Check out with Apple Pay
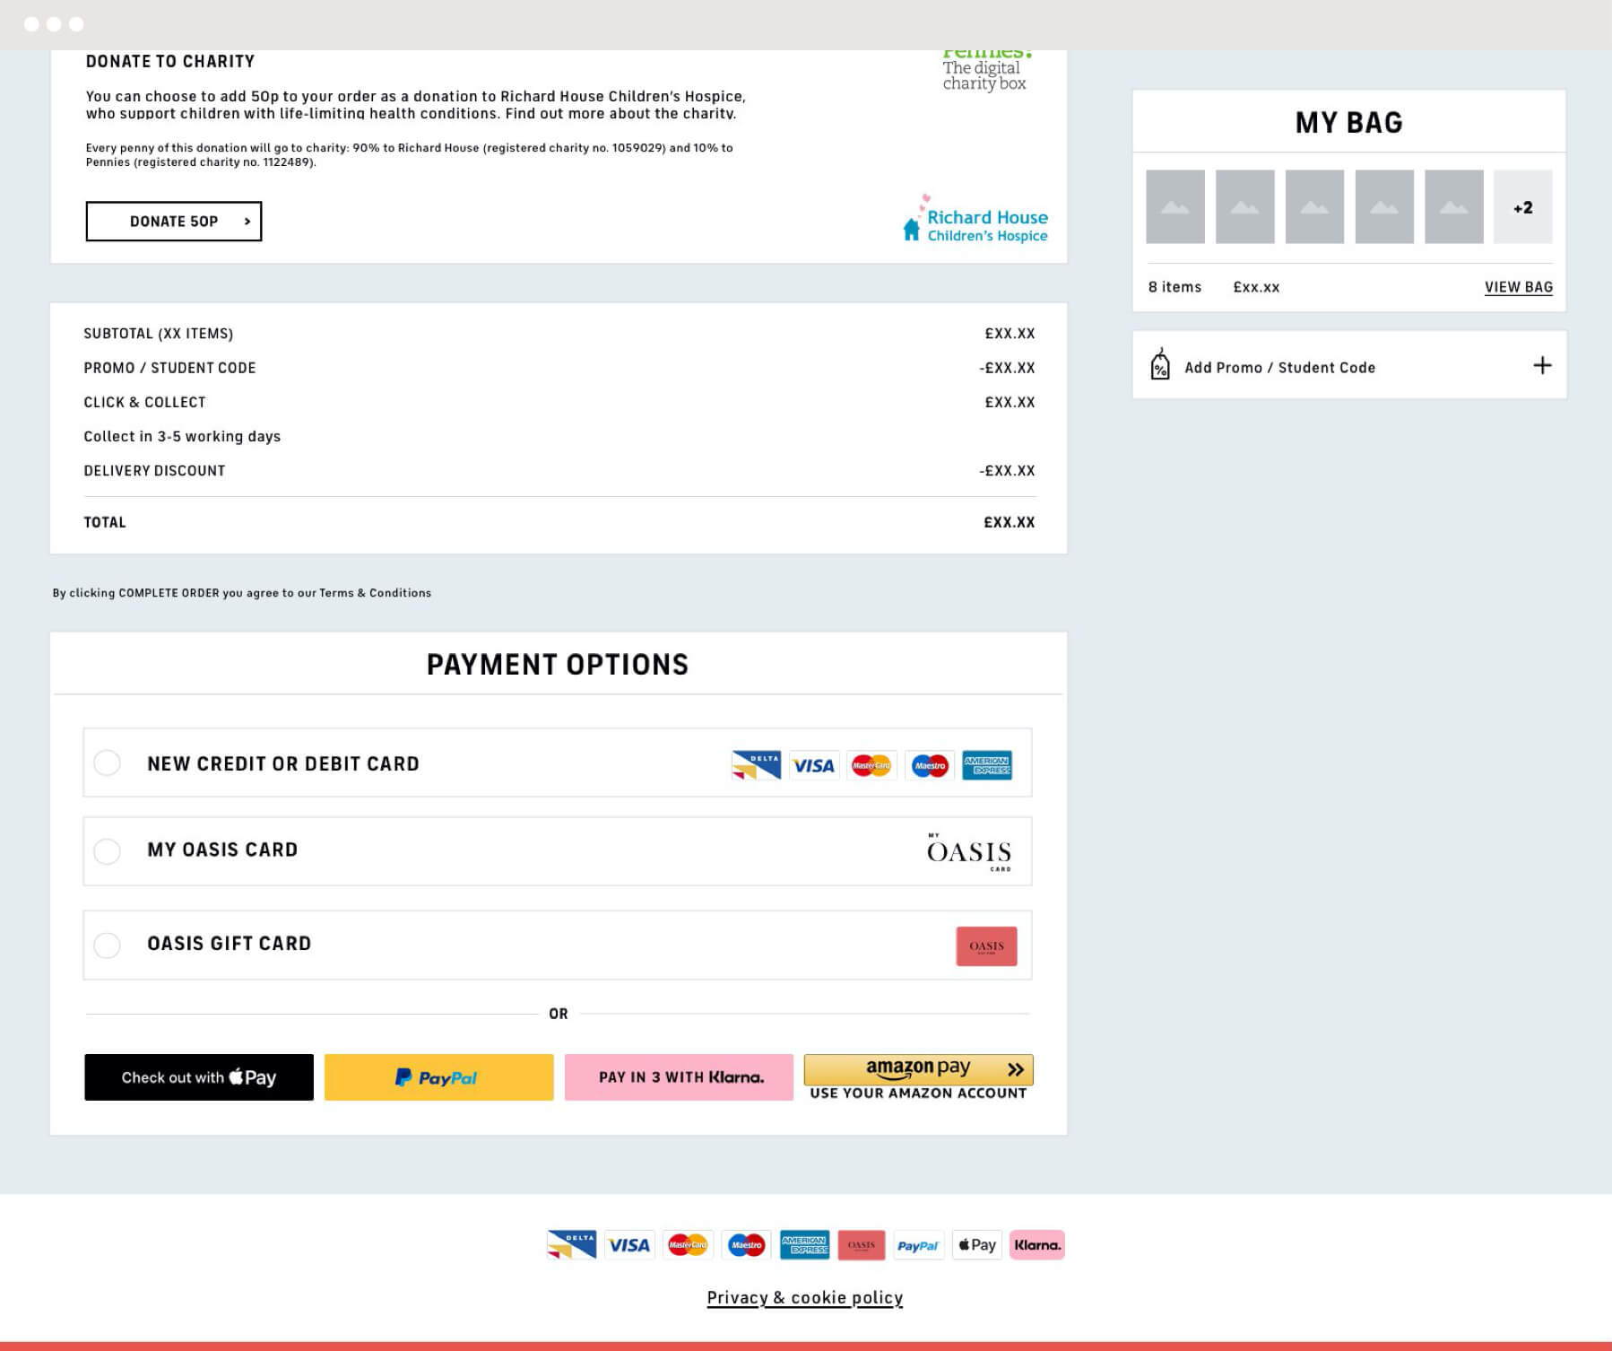 coord(199,1077)
